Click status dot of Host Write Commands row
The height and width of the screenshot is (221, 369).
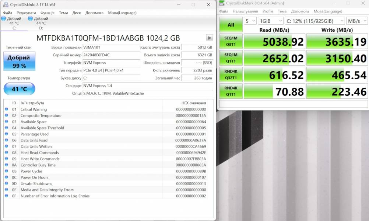(6, 159)
